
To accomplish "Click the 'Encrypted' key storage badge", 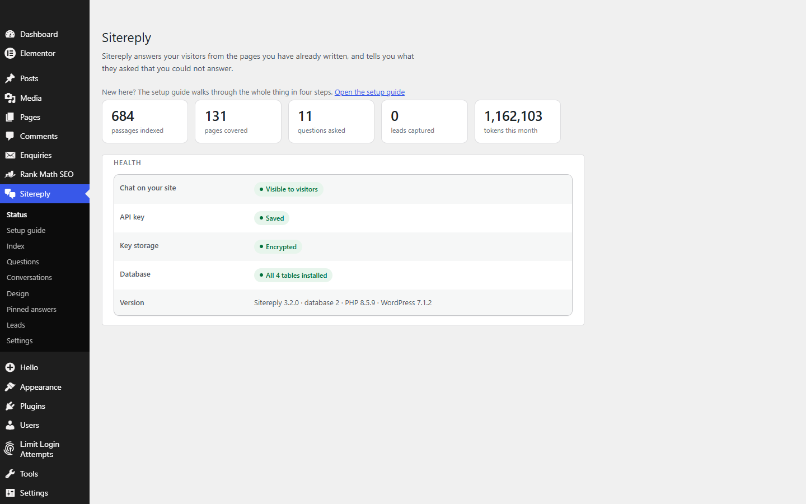I will pos(278,246).
